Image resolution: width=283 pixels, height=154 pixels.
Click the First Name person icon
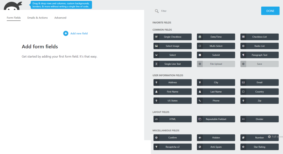point(156,91)
